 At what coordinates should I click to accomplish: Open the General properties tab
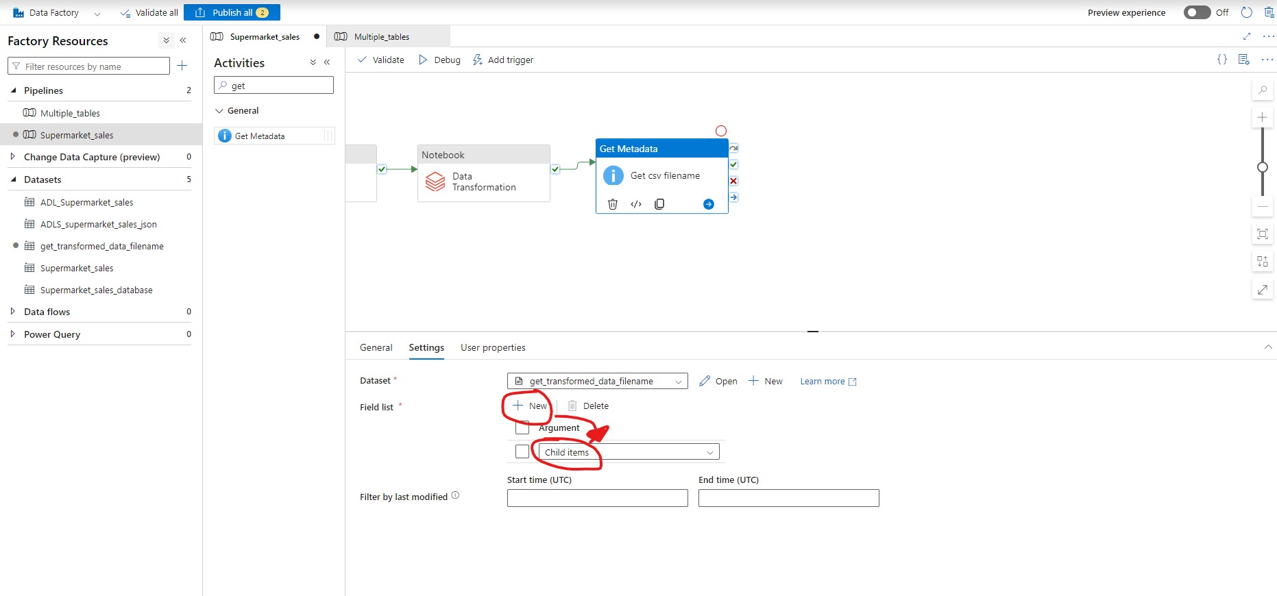[376, 347]
